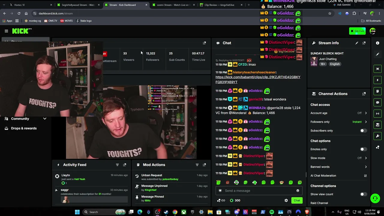The image size is (384, 216).
Task: Open the emoji picker in message box
Action: [x=298, y=190]
